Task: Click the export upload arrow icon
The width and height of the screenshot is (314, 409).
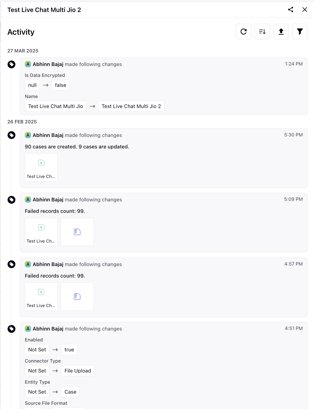Action: tap(281, 32)
